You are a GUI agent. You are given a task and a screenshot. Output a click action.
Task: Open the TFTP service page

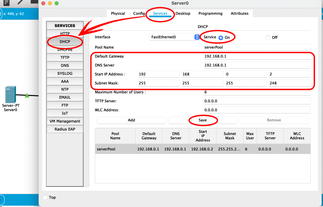coord(65,57)
